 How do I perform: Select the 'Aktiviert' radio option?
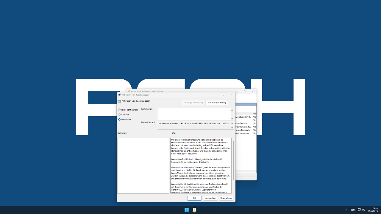click(x=124, y=114)
